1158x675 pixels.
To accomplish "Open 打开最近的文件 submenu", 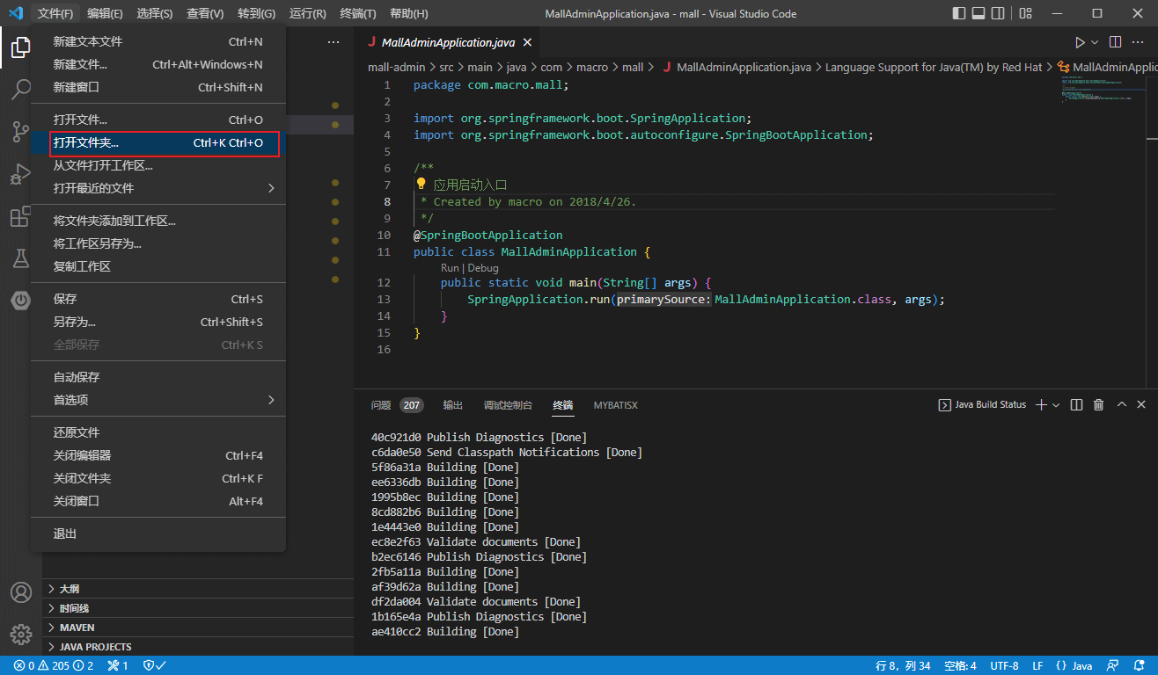I will pos(158,188).
